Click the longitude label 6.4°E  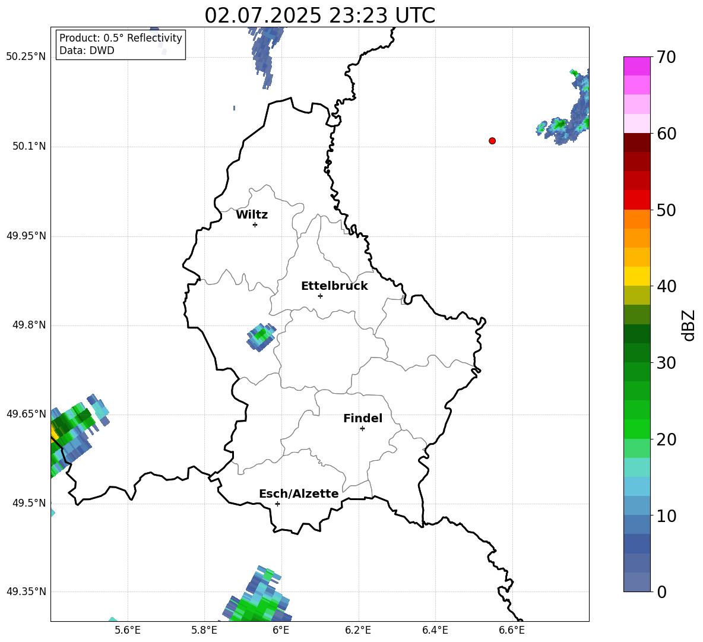[435, 630]
